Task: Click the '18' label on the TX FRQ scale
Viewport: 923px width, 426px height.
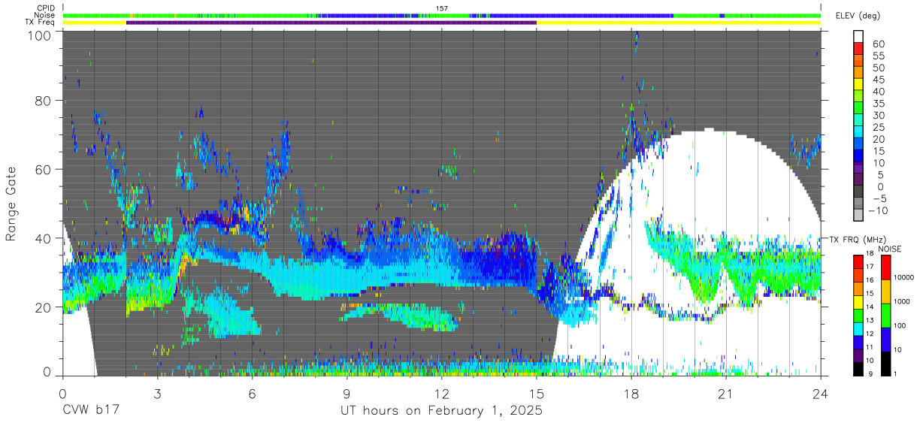Action: click(870, 255)
